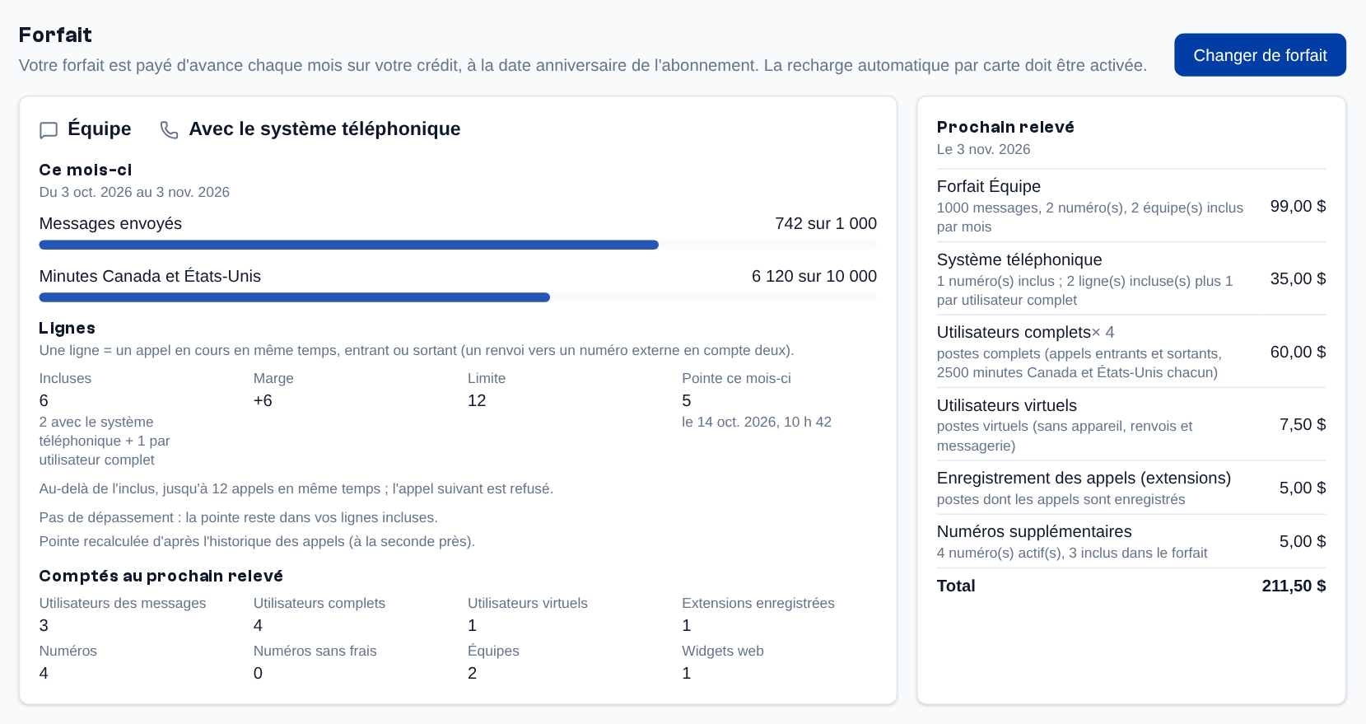Click the Minutes Canada et États-Unis progress bar
This screenshot has height=724, width=1366.
[458, 297]
